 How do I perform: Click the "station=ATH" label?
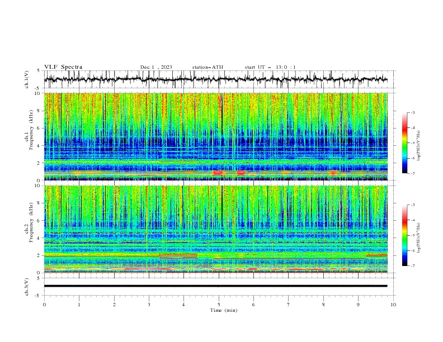208,67
